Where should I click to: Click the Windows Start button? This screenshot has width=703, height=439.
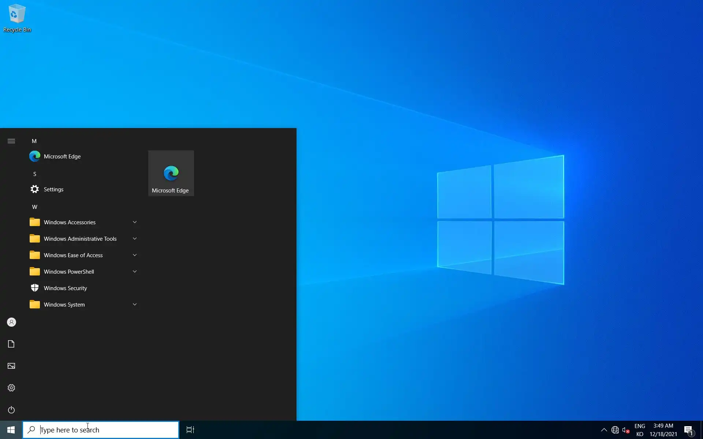(11, 430)
